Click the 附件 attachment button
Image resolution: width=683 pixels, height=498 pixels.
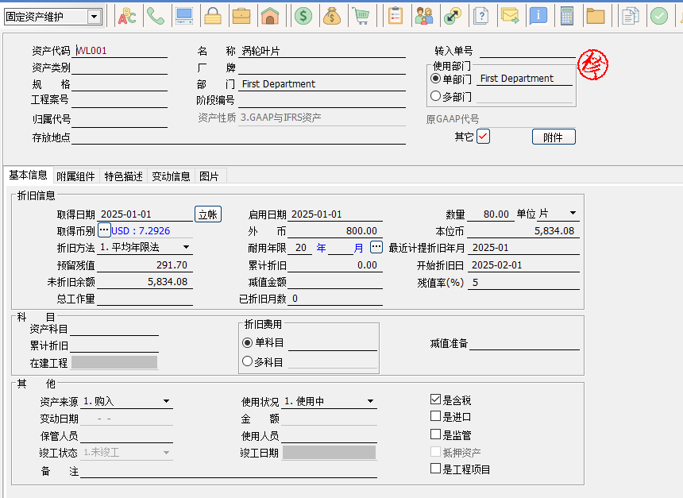(x=554, y=137)
